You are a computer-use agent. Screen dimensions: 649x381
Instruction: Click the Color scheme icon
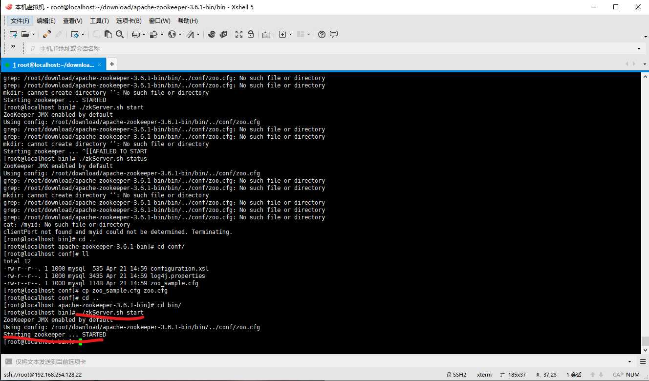pyautogui.click(x=153, y=34)
